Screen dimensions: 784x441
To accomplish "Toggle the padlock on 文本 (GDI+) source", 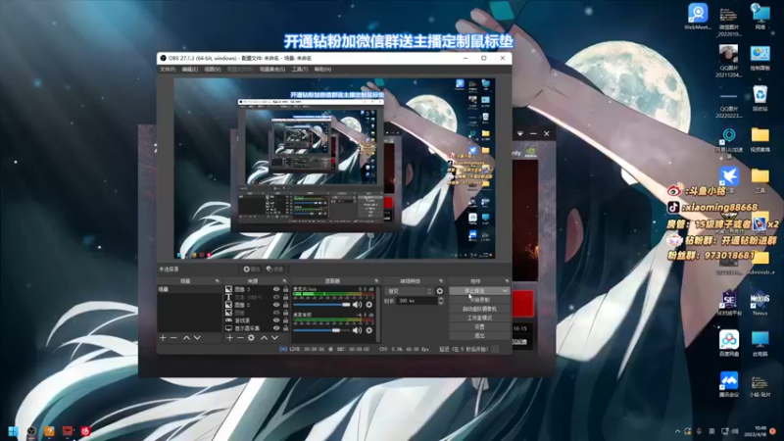I will [x=285, y=297].
